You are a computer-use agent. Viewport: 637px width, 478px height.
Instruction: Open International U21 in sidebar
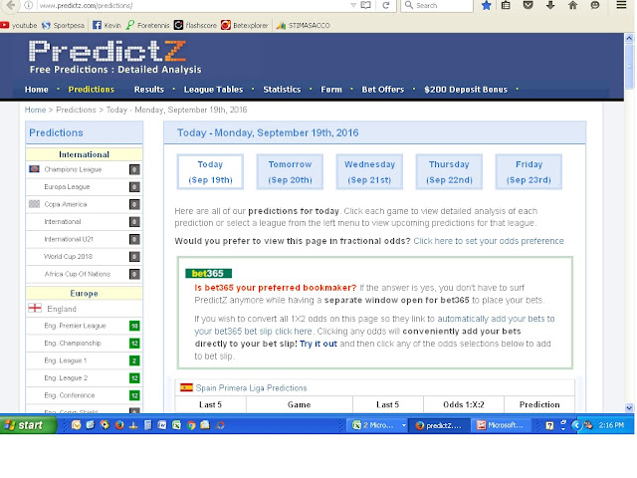click(69, 239)
